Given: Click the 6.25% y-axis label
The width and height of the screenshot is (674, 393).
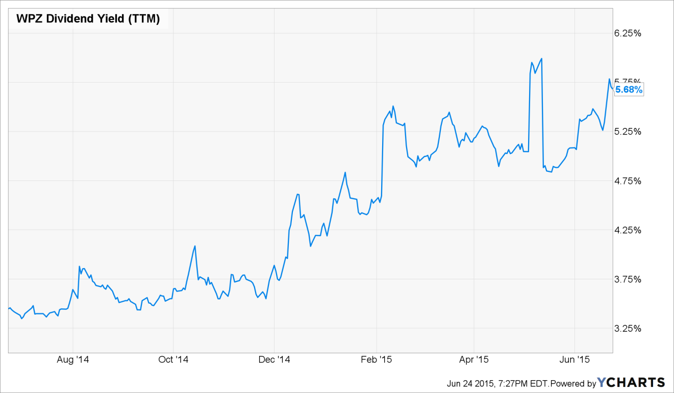Looking at the screenshot, I should point(627,33).
